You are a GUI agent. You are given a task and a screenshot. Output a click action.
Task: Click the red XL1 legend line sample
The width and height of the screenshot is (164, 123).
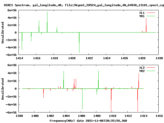coord(151,13)
